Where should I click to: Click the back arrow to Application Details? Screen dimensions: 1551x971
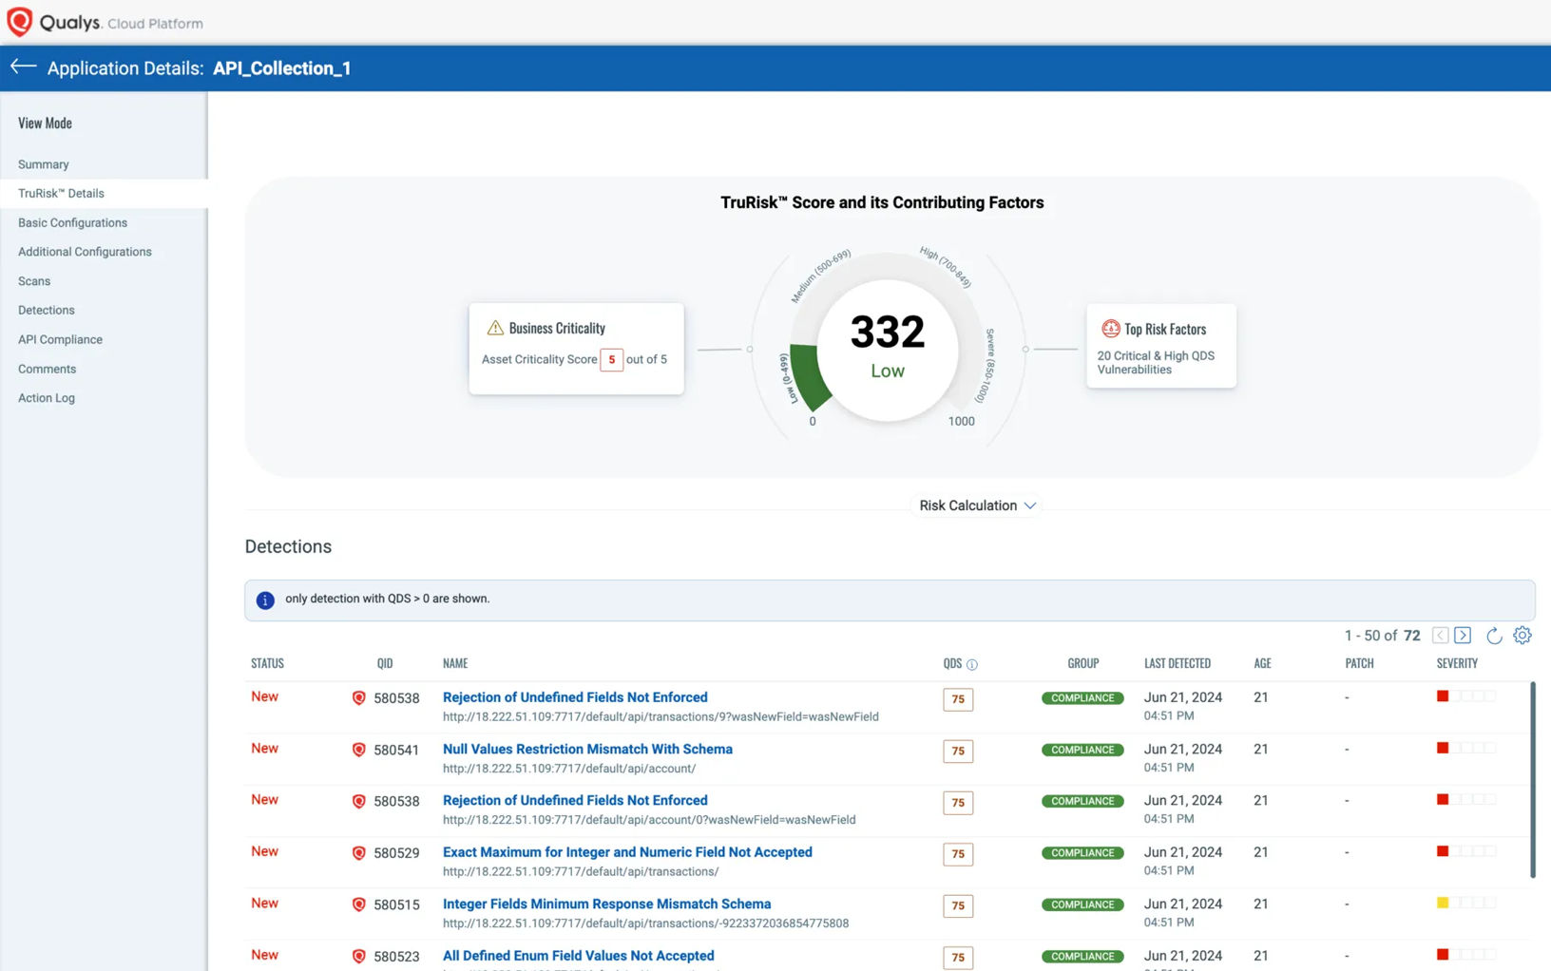tap(21, 67)
